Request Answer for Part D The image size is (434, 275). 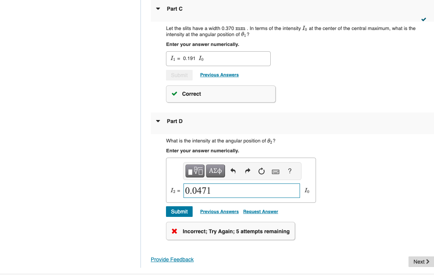click(260, 212)
